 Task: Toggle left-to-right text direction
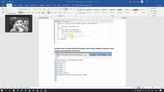click(x=66, y=9)
